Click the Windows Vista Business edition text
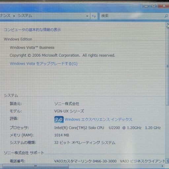Viewport: 169px width, 169px height. point(32,48)
